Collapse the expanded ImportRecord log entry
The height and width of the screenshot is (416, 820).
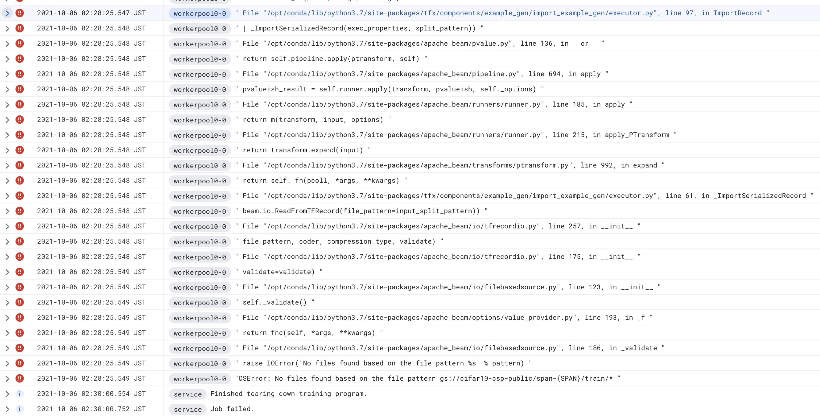(x=7, y=13)
